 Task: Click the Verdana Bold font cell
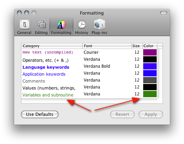coord(97,66)
